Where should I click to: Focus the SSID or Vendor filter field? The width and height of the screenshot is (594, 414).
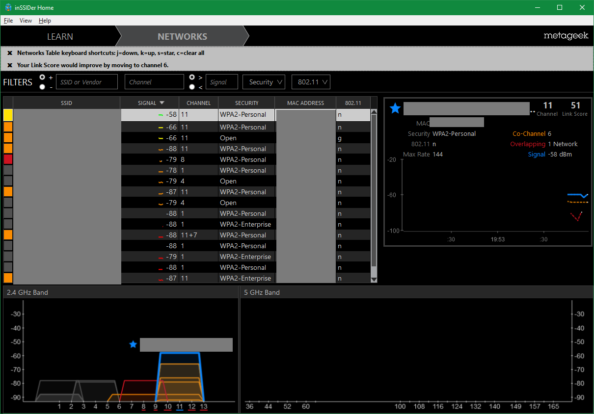87,82
